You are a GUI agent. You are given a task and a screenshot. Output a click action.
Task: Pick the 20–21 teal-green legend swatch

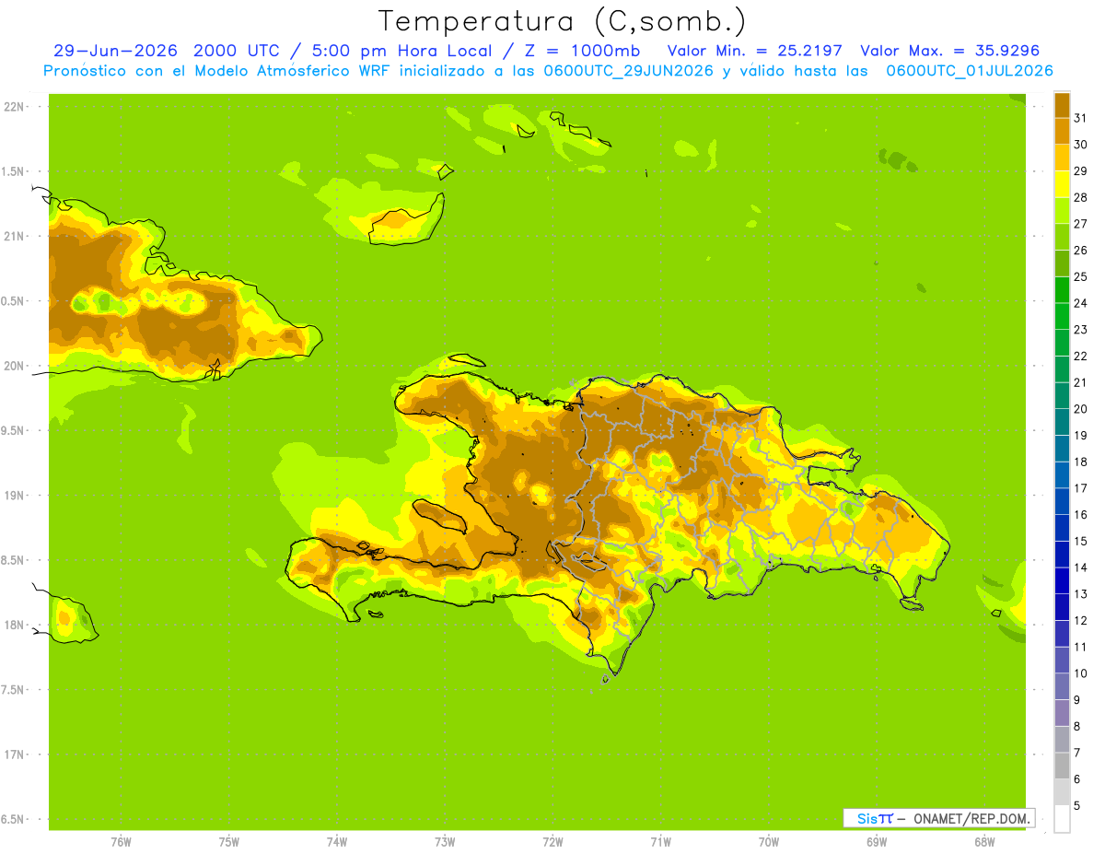(x=1062, y=395)
